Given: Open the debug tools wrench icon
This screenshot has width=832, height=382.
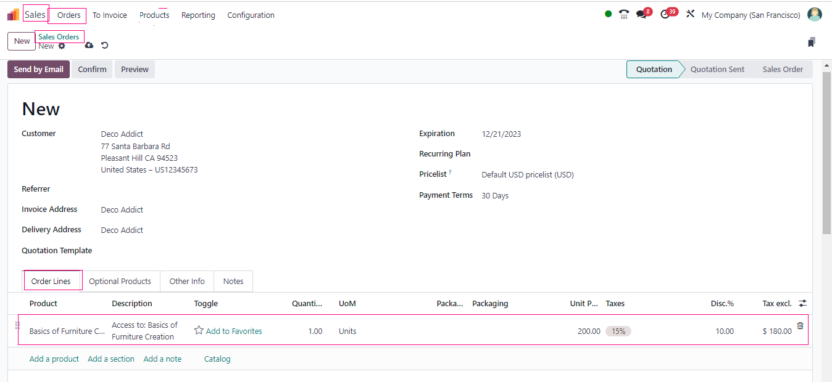Looking at the screenshot, I should pyautogui.click(x=690, y=15).
